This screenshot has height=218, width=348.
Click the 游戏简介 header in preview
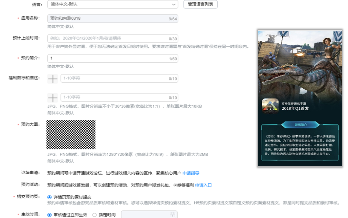pyautogui.click(x=300, y=125)
